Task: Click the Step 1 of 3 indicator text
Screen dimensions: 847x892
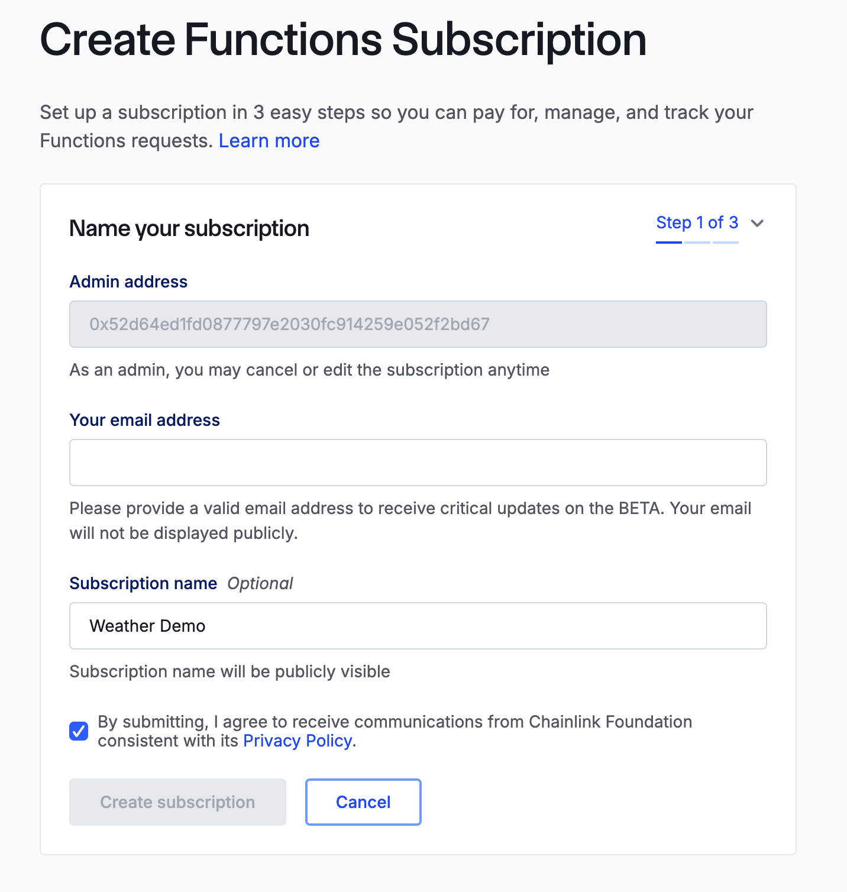Action: (697, 222)
